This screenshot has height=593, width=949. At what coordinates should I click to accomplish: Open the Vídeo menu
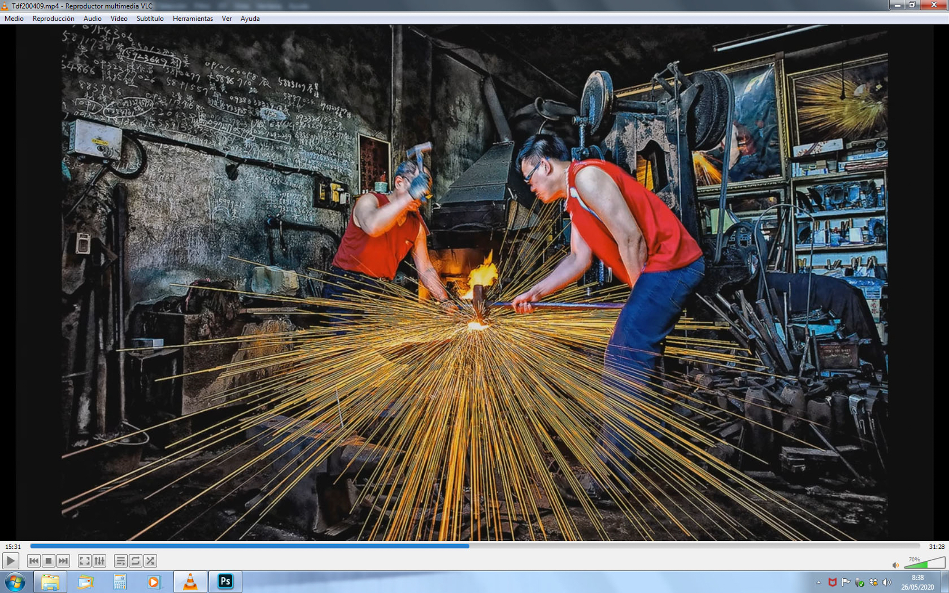tap(119, 19)
